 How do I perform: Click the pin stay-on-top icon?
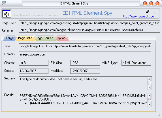[147, 12]
